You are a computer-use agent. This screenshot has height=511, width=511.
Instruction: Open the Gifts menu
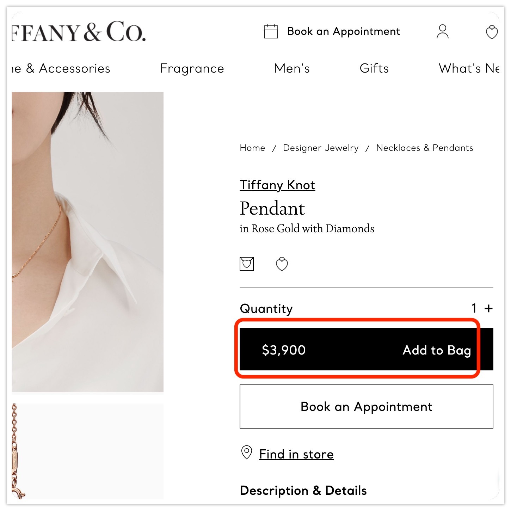coord(374,68)
